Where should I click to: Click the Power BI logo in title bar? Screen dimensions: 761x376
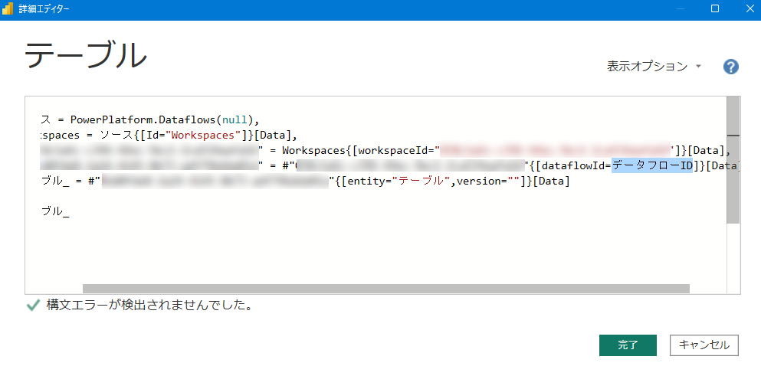click(8, 8)
